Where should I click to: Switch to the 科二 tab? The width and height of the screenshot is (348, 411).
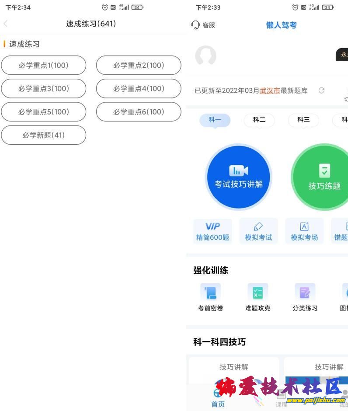259,120
